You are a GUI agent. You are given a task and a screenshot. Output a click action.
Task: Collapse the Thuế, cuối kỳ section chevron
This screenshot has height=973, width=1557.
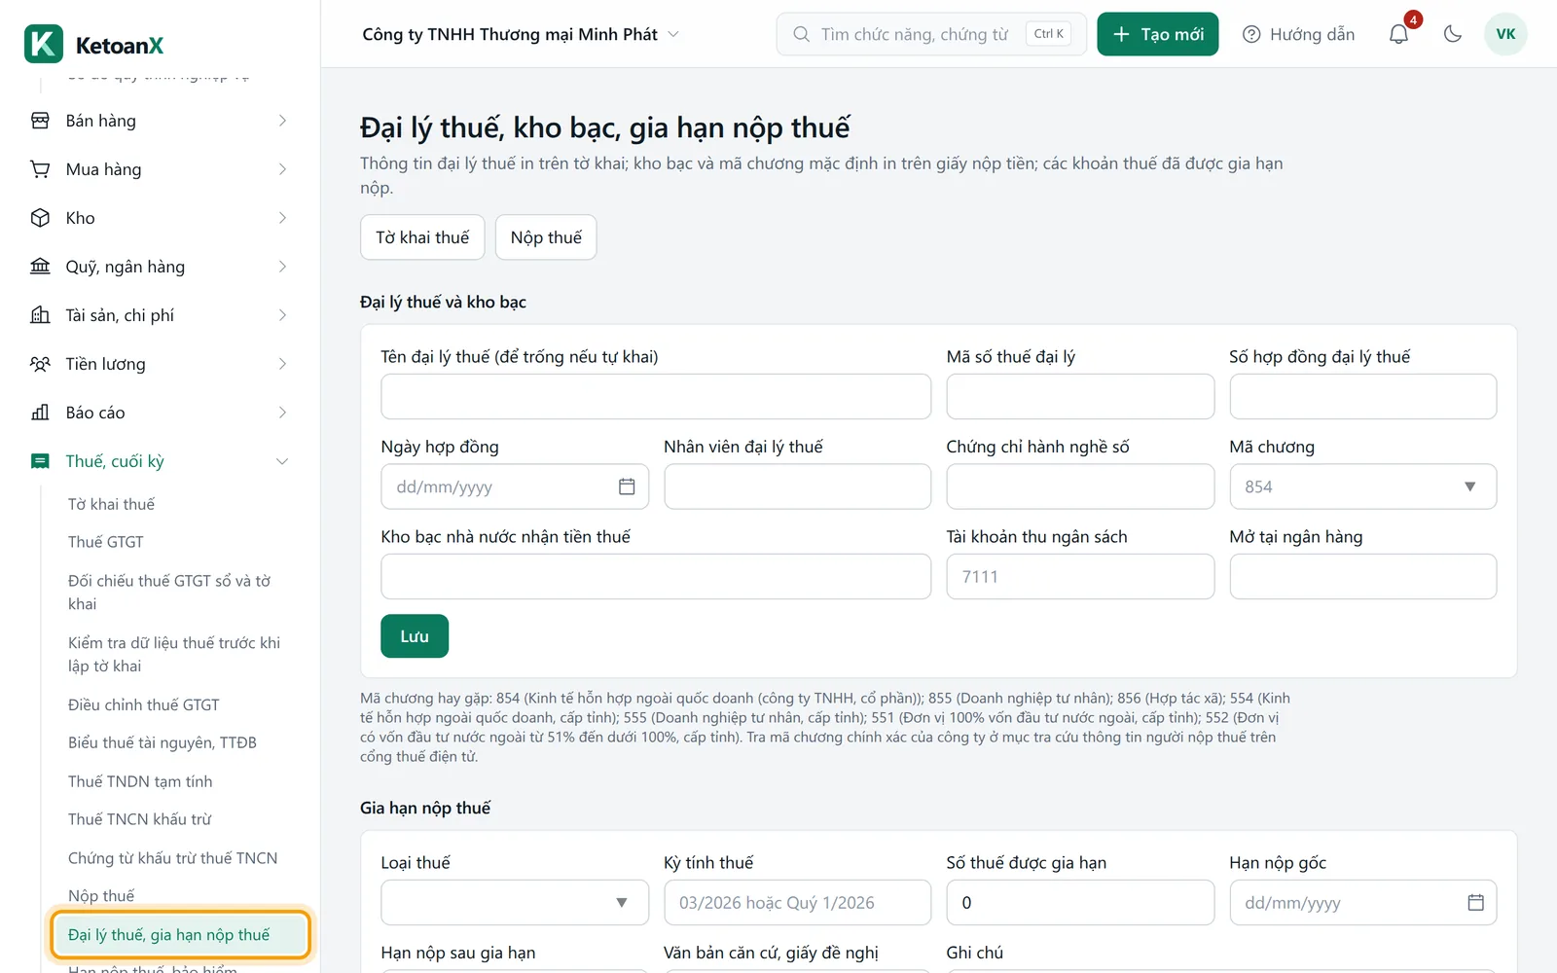(282, 461)
